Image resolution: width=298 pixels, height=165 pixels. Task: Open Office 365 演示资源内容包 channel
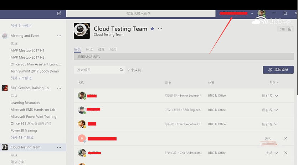[31, 123]
